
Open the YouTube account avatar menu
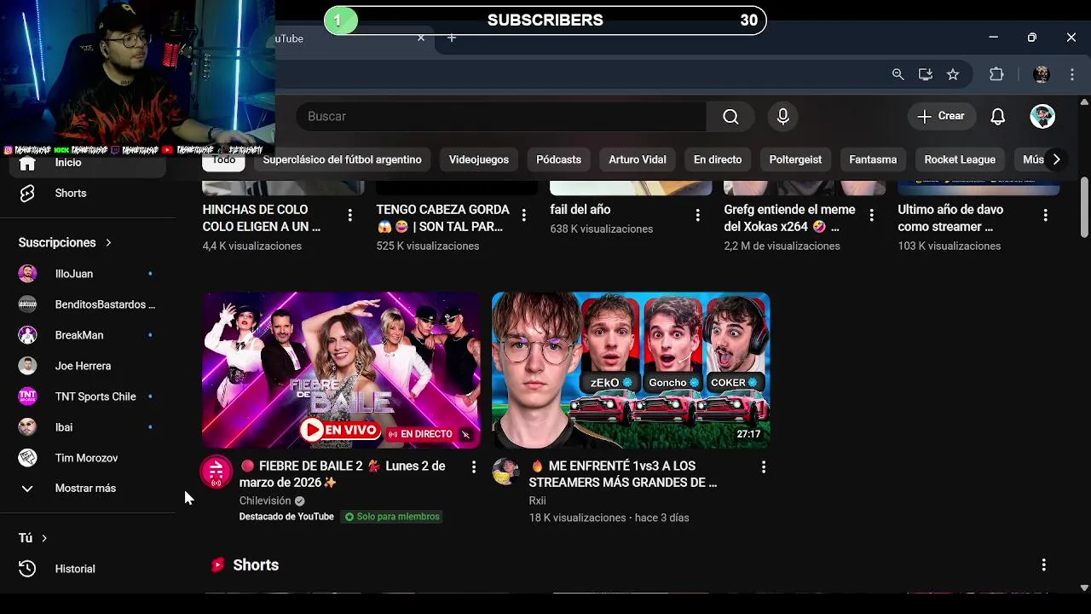pyautogui.click(x=1042, y=117)
